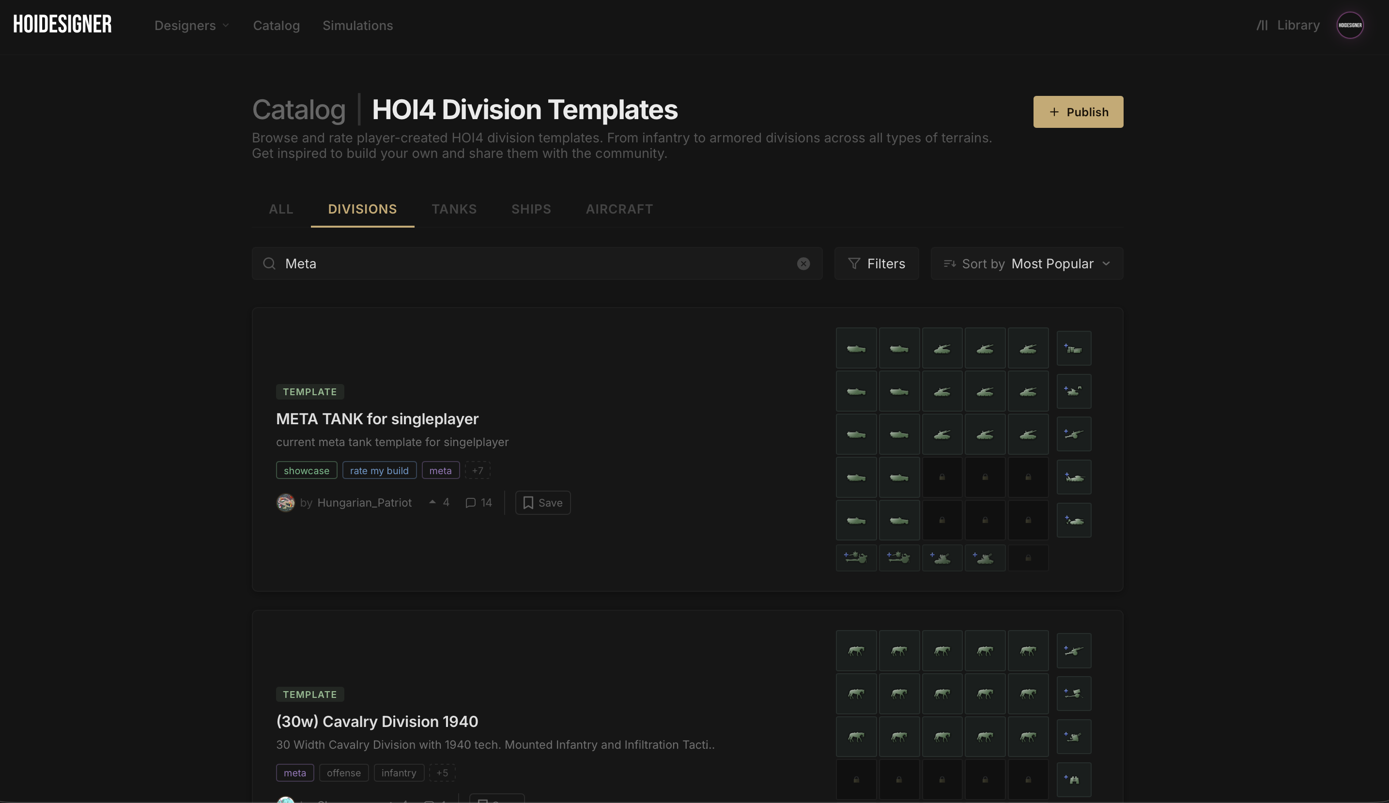Open the user profile avatar
Screen dimensions: 1389x803
click(x=1350, y=25)
